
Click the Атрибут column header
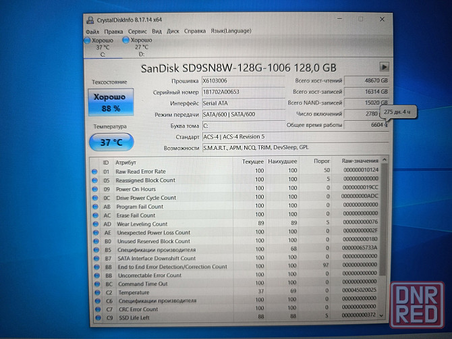(173, 162)
